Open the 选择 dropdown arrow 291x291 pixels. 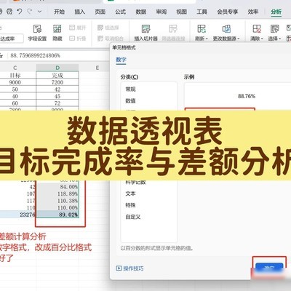pos(280,39)
